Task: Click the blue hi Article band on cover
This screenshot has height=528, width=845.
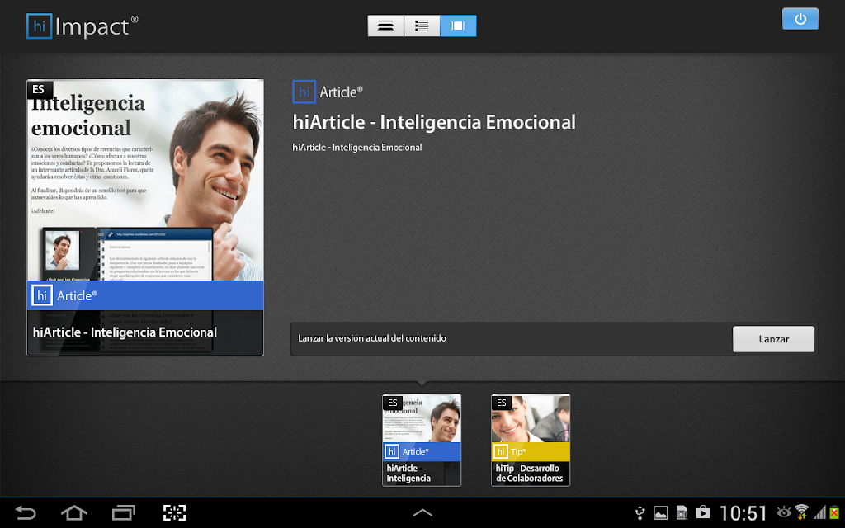Action: 145,295
